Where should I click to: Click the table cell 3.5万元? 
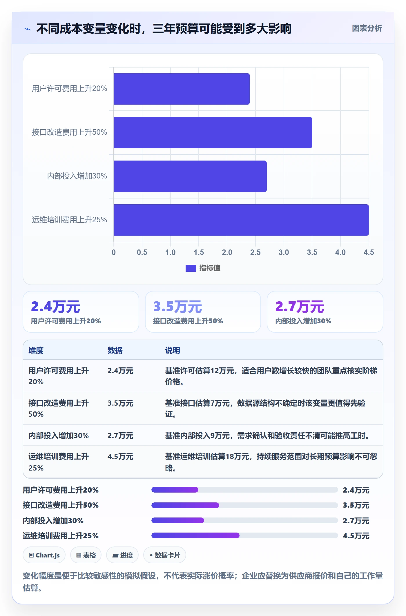tap(120, 403)
